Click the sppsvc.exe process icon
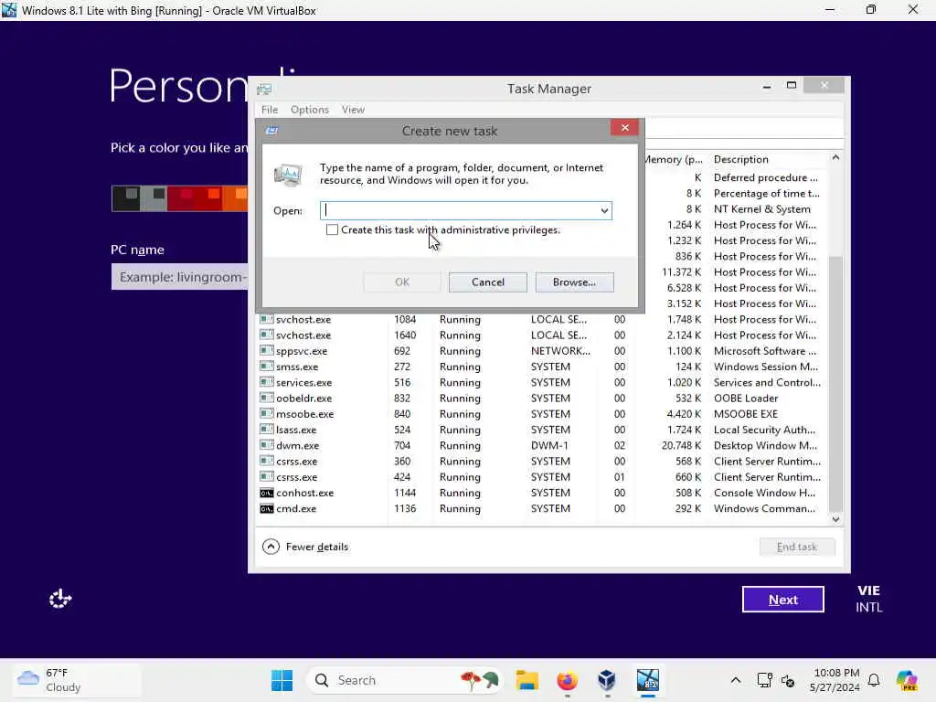 pyautogui.click(x=266, y=351)
